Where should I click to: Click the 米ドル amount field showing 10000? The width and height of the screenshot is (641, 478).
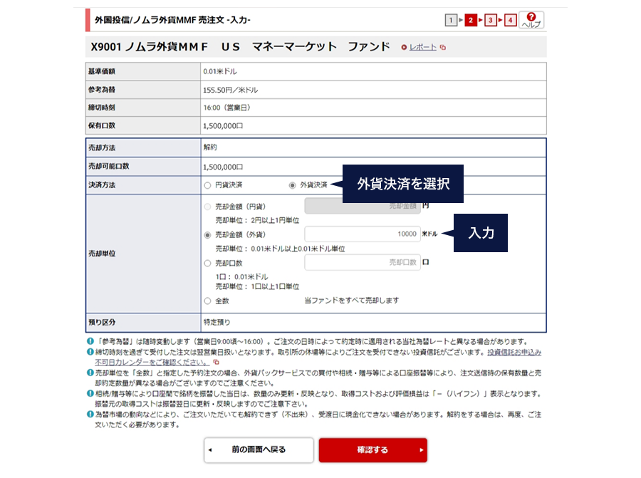pyautogui.click(x=363, y=234)
